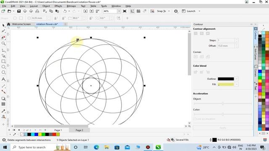Expand the Undo history dropdown arrow

[x=69, y=11]
